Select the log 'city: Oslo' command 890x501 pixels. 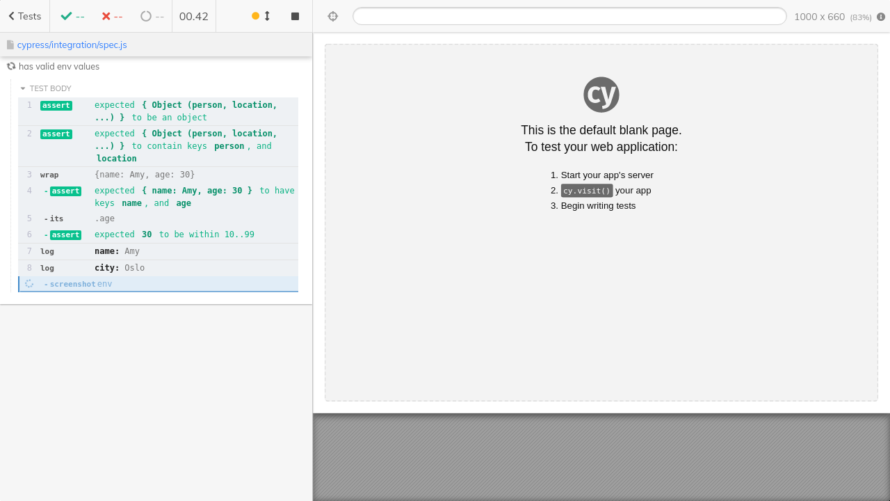159,268
